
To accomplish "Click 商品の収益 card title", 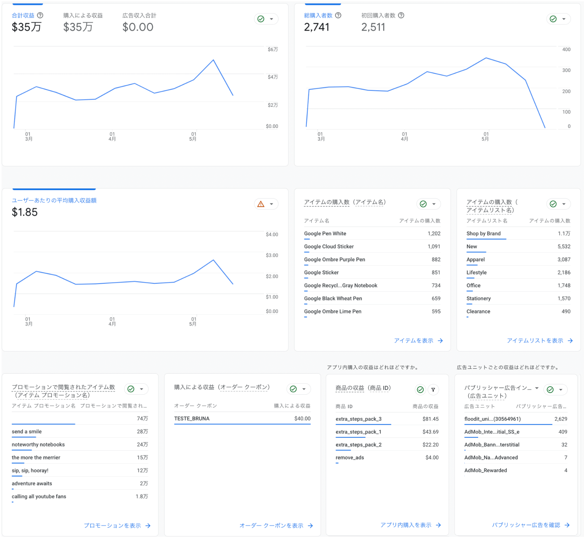I will [363, 388].
